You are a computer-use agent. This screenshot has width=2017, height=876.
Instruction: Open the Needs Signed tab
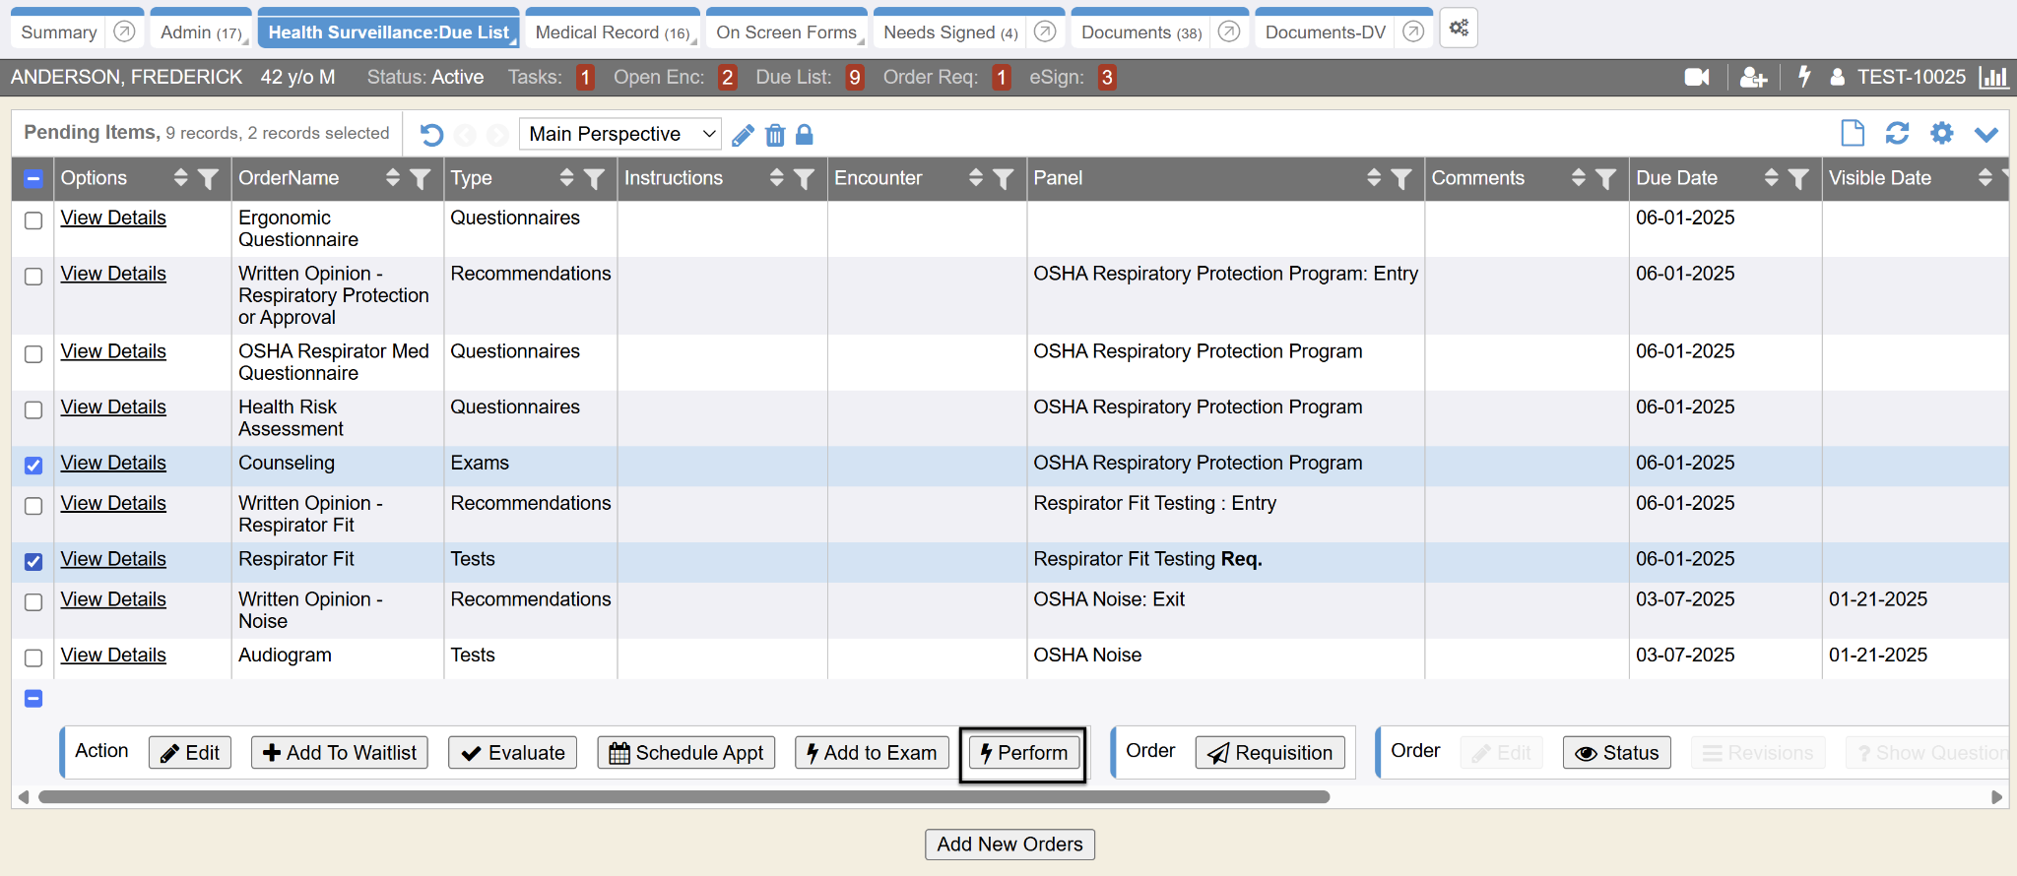point(949,32)
